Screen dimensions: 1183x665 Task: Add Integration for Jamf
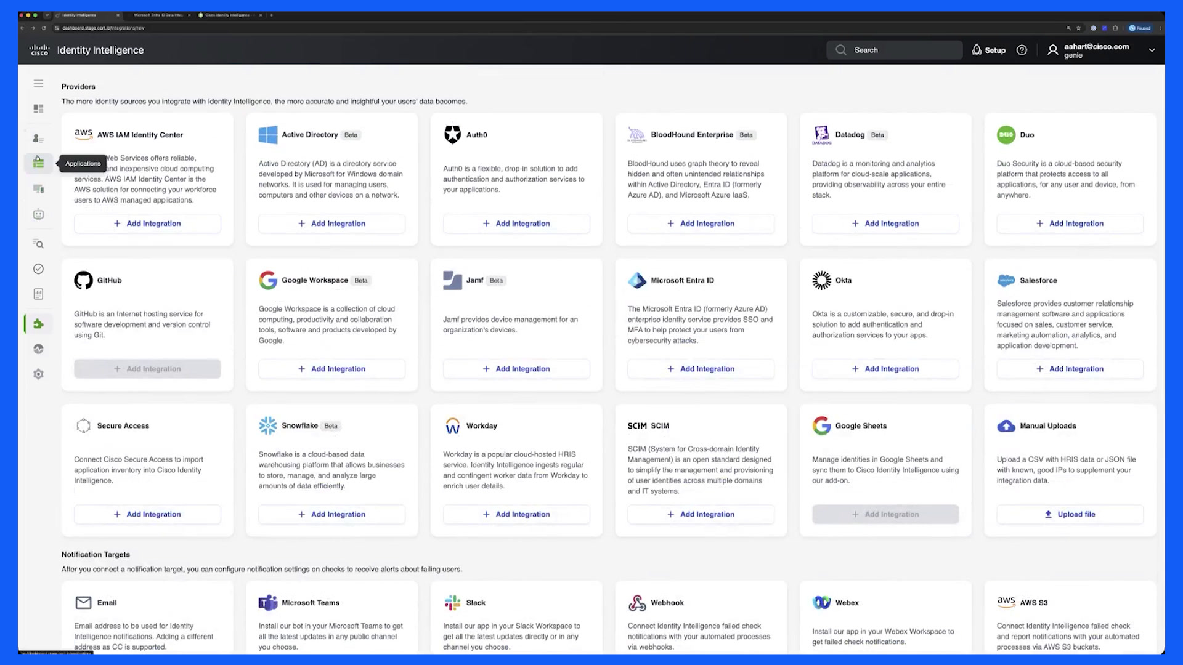(516, 369)
